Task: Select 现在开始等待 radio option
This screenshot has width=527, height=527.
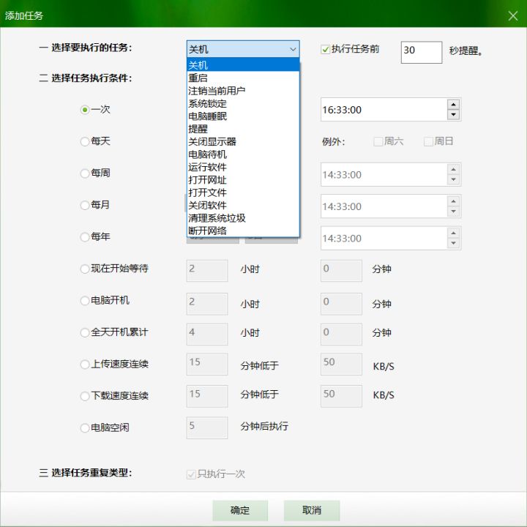Action: pos(85,269)
